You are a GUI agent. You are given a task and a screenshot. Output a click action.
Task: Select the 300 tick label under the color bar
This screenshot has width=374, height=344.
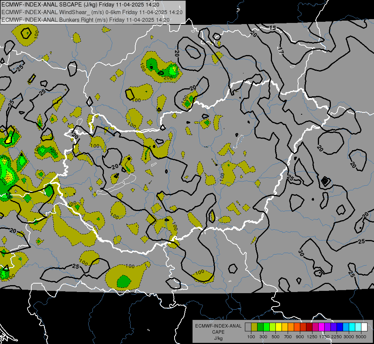tap(263, 337)
